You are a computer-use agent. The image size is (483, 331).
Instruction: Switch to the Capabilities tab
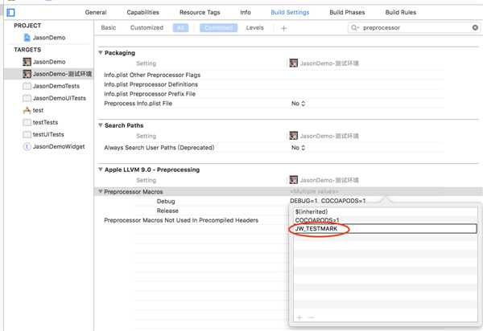[x=143, y=12]
